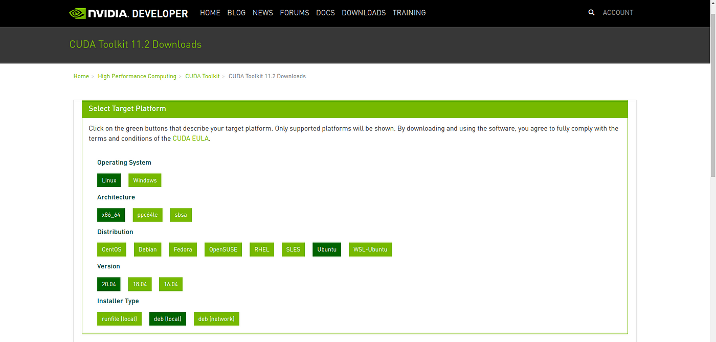Screen dimensions: 716x342
Task: Open the CUDA EULA link
Action: [x=191, y=139]
